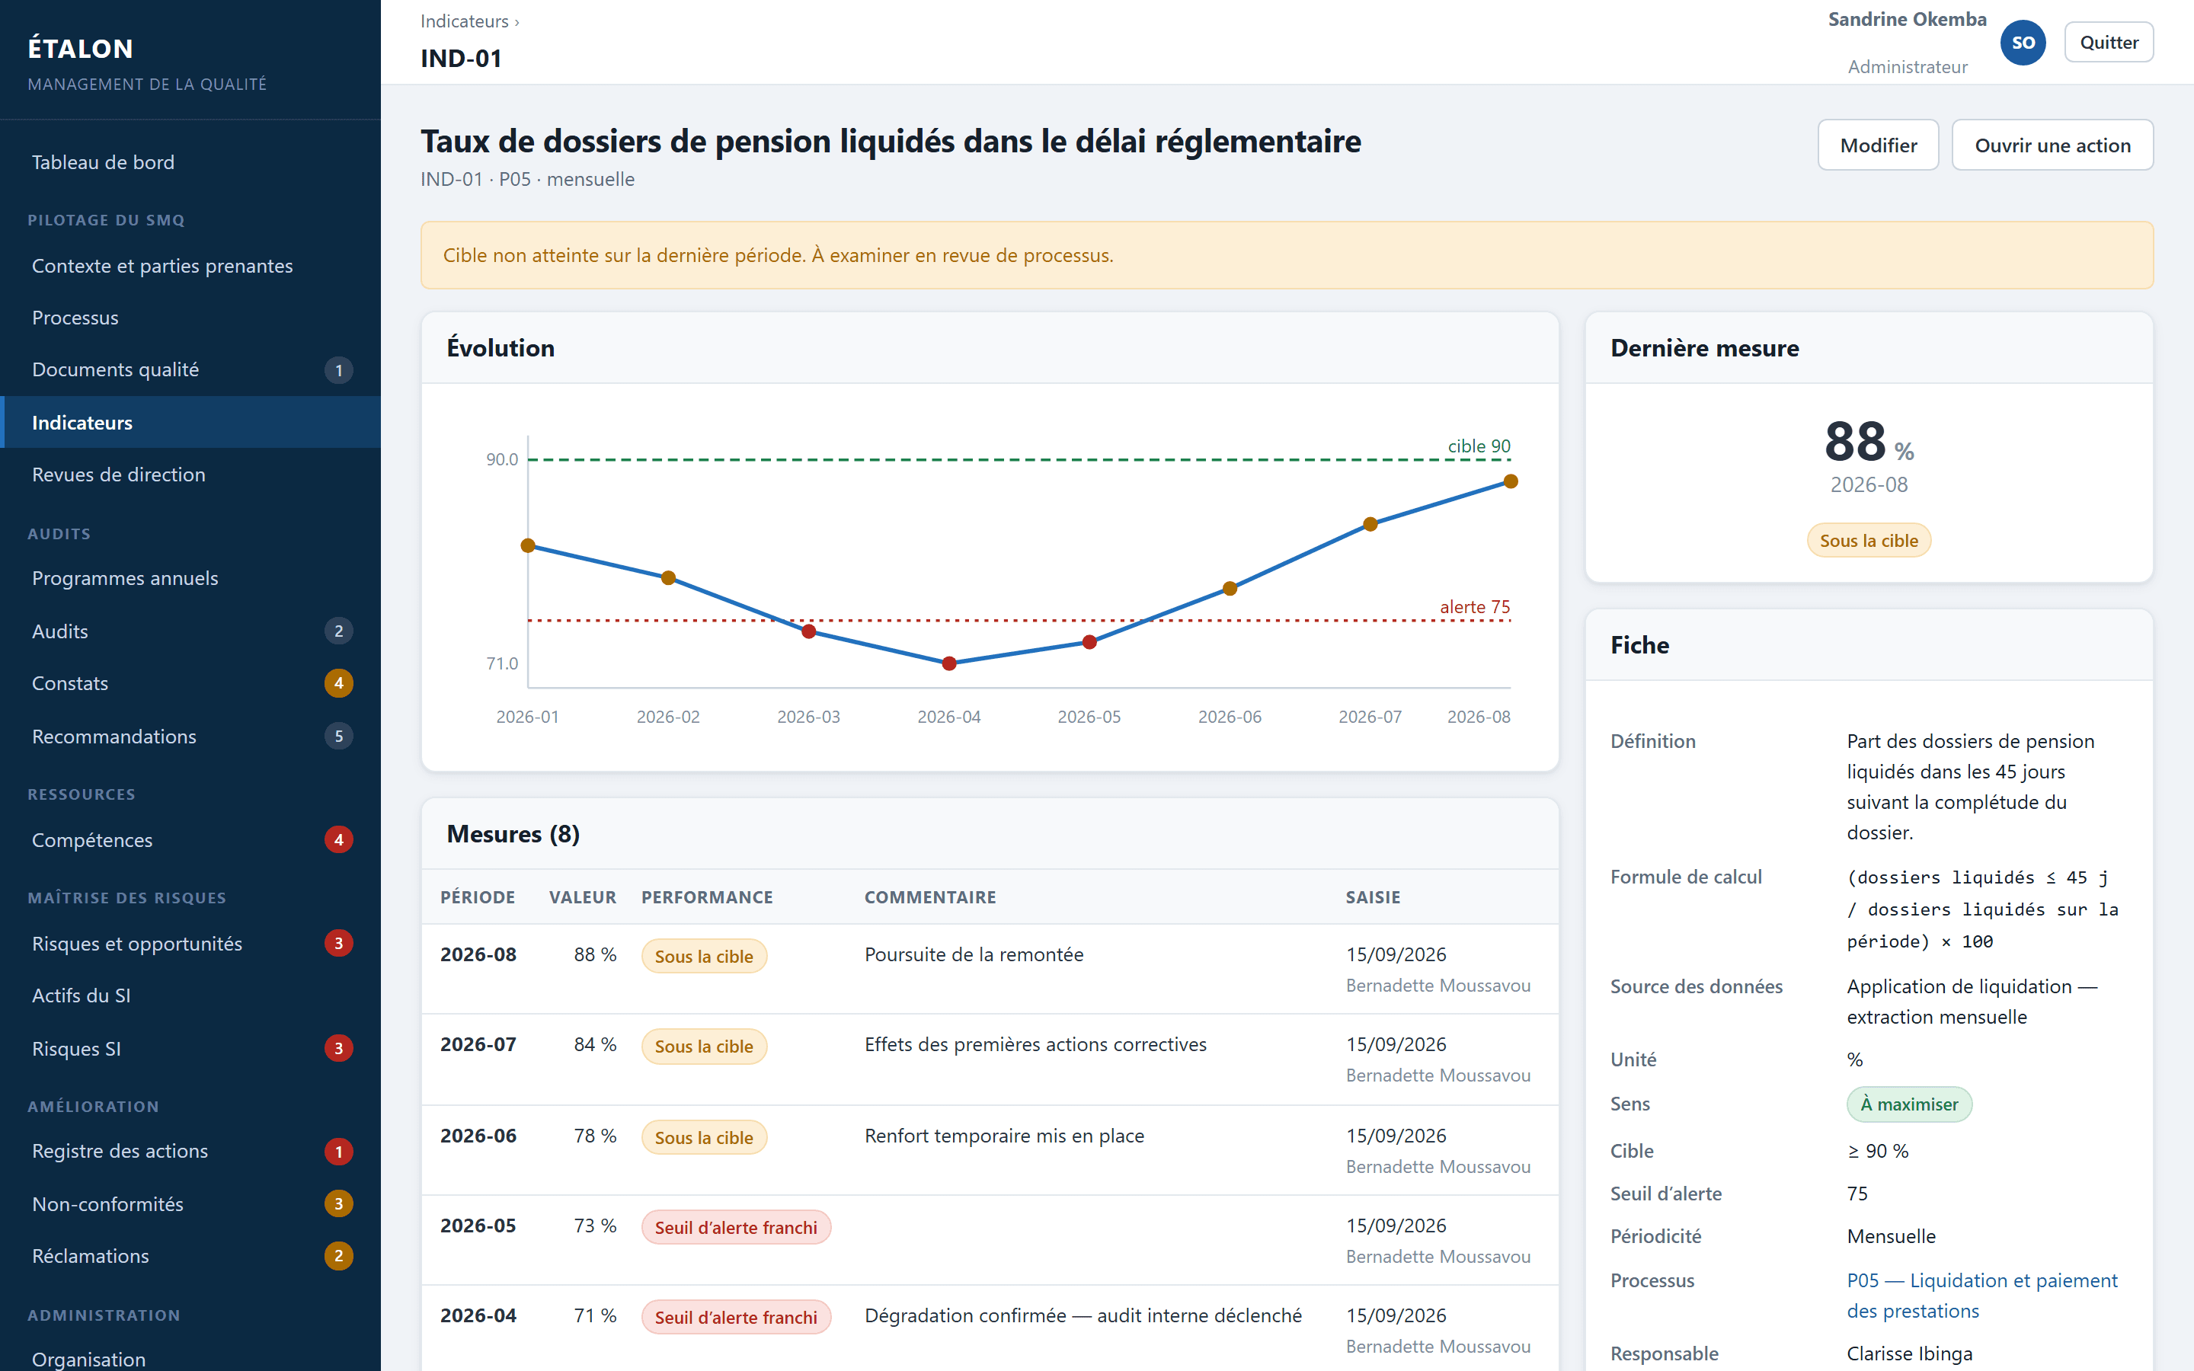Open Recommandations in the sidebar
The image size is (2194, 1371).
click(x=190, y=737)
